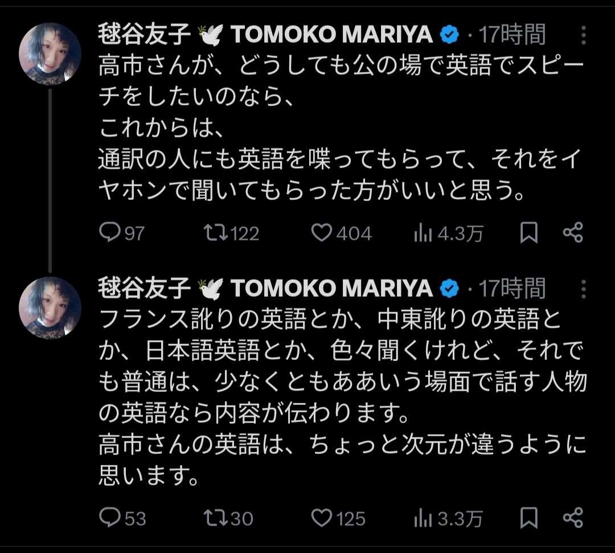Retweet the first tweet with 122 reposts

pos(216,233)
